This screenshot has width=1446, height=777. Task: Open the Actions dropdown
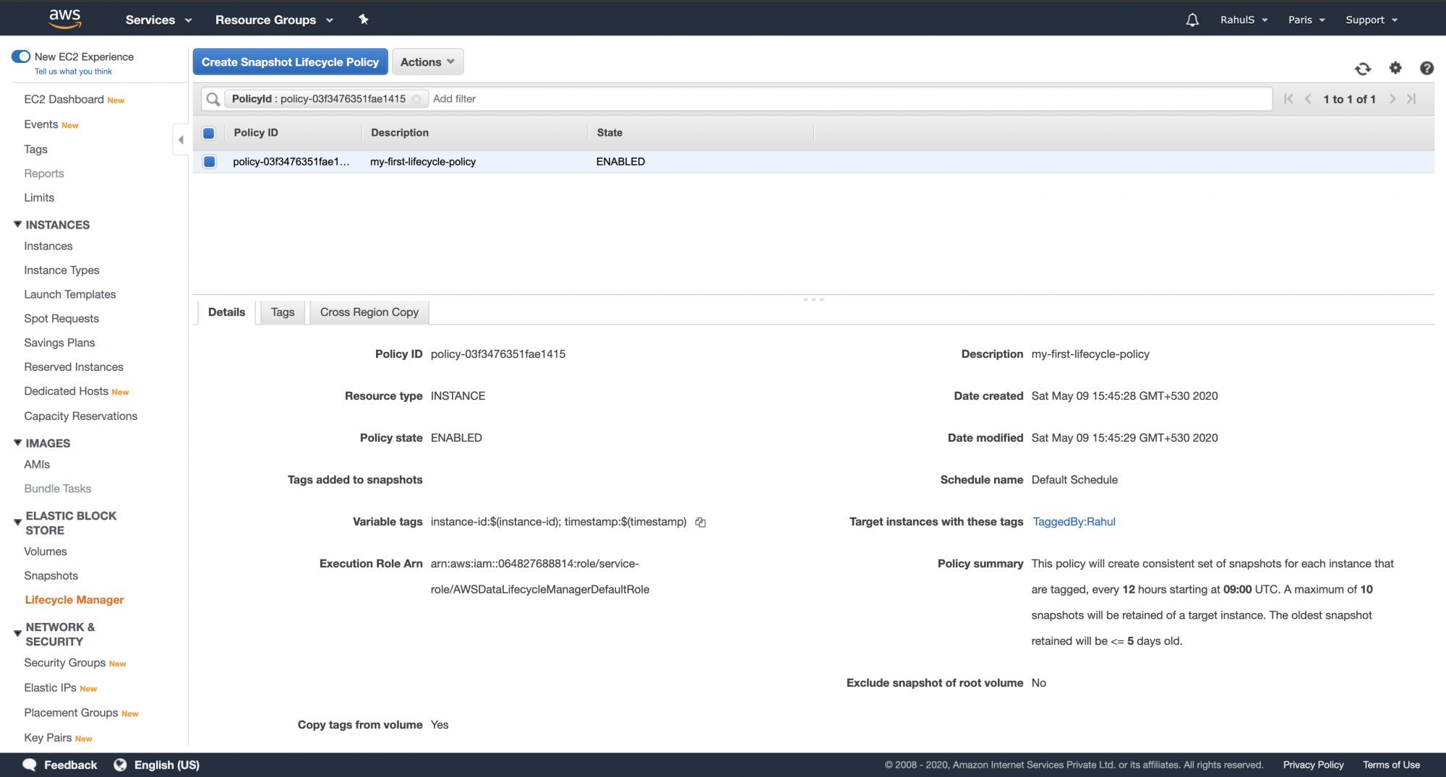pos(427,61)
